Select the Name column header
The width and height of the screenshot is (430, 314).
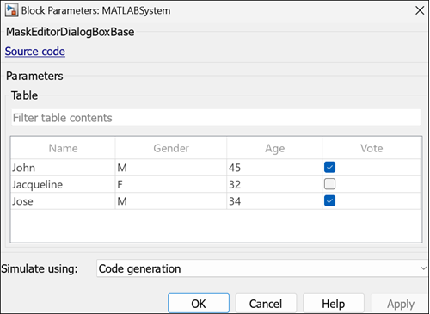[63, 148]
